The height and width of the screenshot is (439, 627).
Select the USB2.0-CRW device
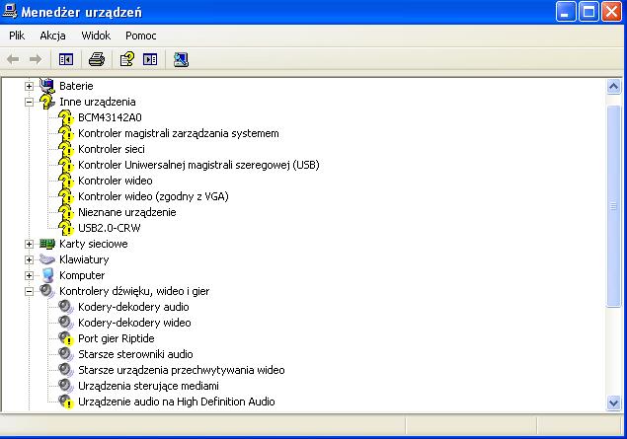(x=110, y=228)
